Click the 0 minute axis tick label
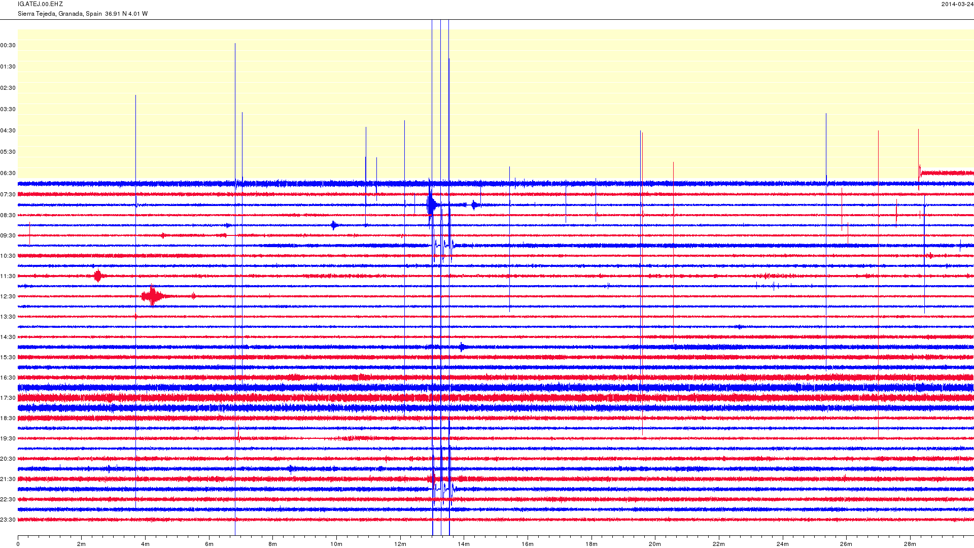 click(x=18, y=544)
